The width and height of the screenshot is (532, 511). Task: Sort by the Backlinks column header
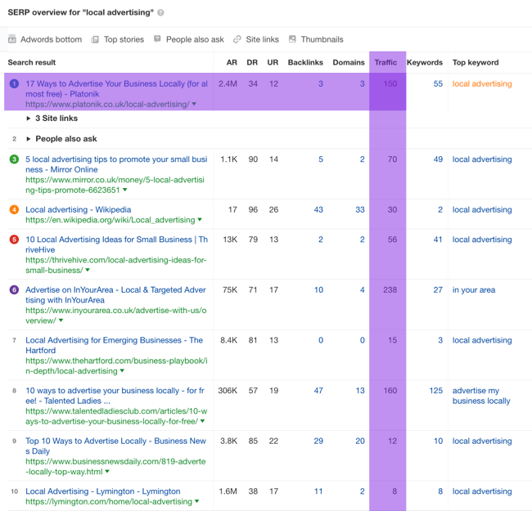coord(305,62)
